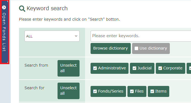Click the Open Fonds List arrow icon
The height and width of the screenshot is (103, 191).
tap(4, 7)
